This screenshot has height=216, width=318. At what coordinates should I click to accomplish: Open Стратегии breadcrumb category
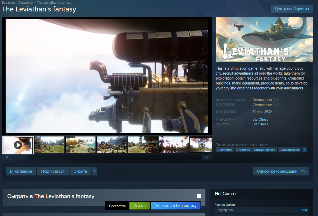click(x=26, y=3)
